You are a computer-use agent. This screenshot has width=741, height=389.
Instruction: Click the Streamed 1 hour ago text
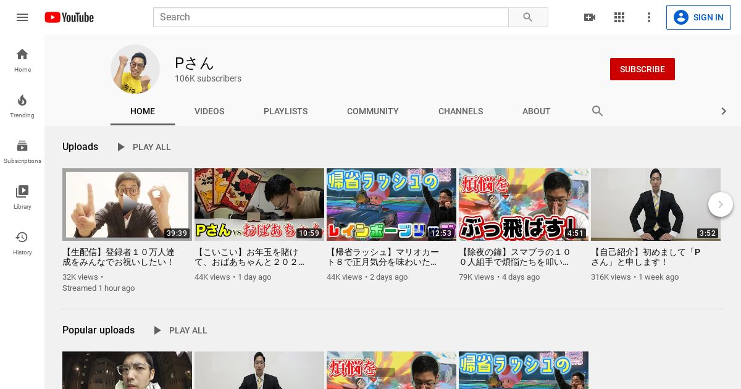point(98,288)
